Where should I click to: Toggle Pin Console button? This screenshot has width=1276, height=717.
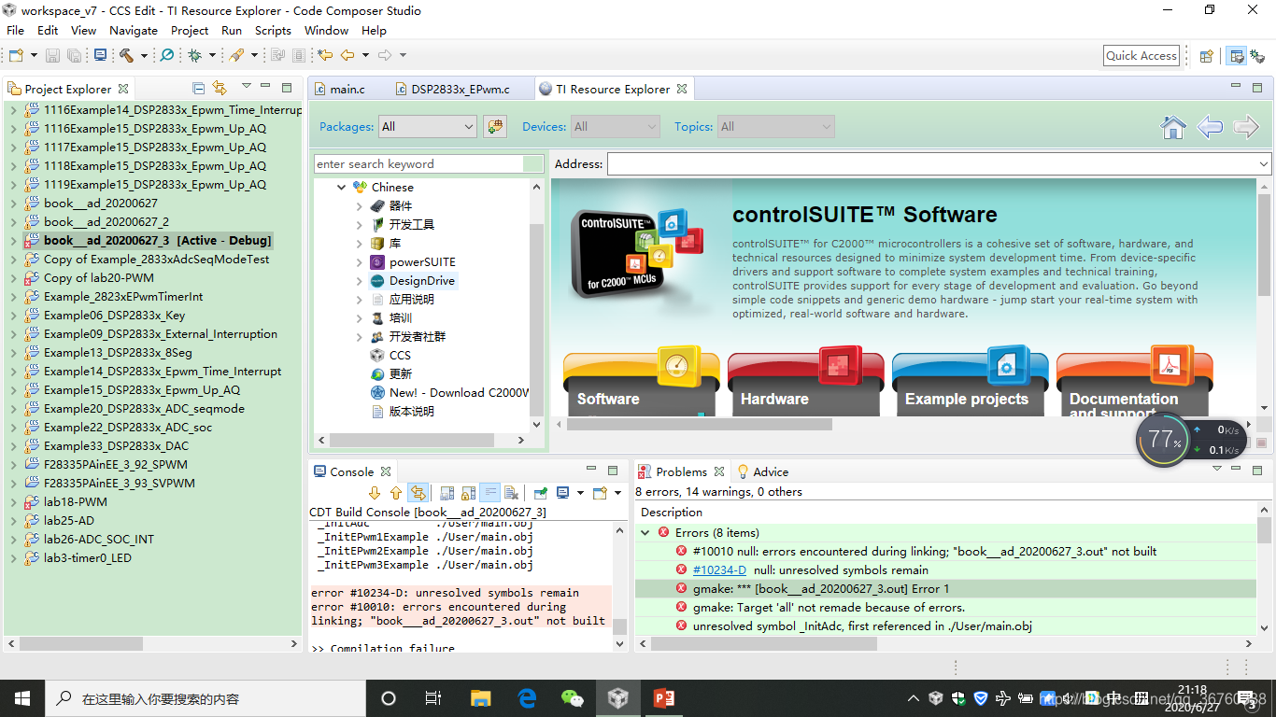click(x=541, y=493)
